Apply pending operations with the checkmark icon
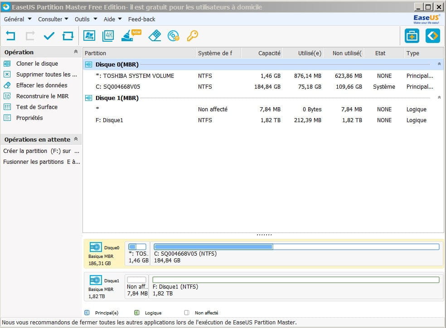446x328 pixels. click(x=49, y=36)
